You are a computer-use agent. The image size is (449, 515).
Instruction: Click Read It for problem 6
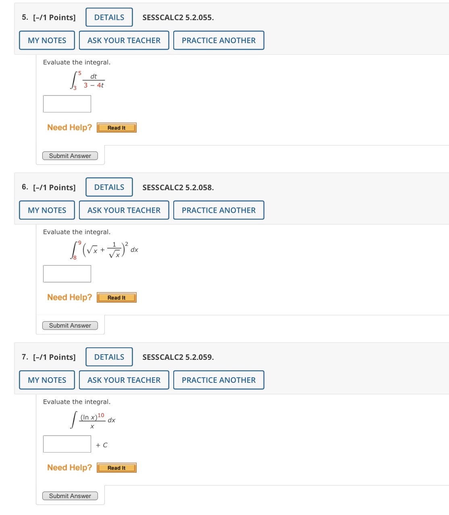tap(116, 297)
